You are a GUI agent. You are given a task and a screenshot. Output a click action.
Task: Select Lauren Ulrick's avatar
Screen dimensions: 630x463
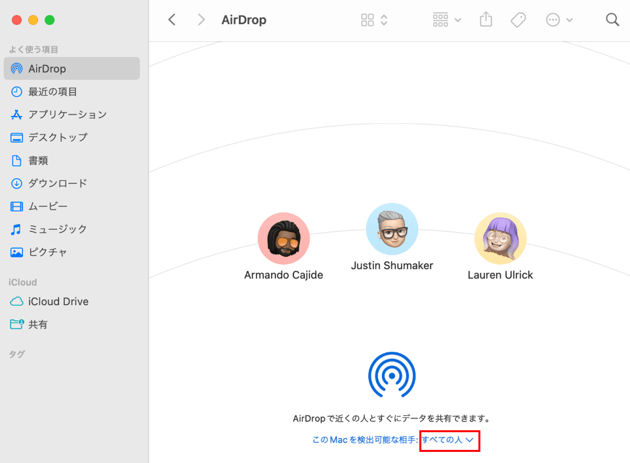pos(500,238)
